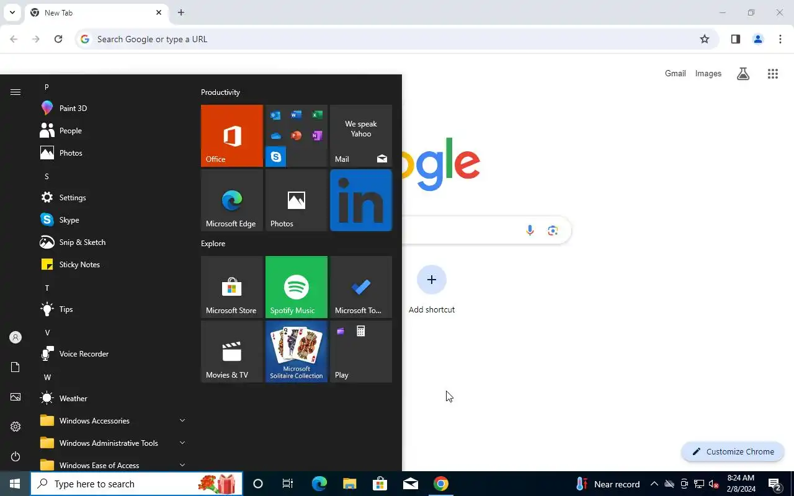Open the Images link
Viewport: 794px width, 496px height.
[x=708, y=74]
